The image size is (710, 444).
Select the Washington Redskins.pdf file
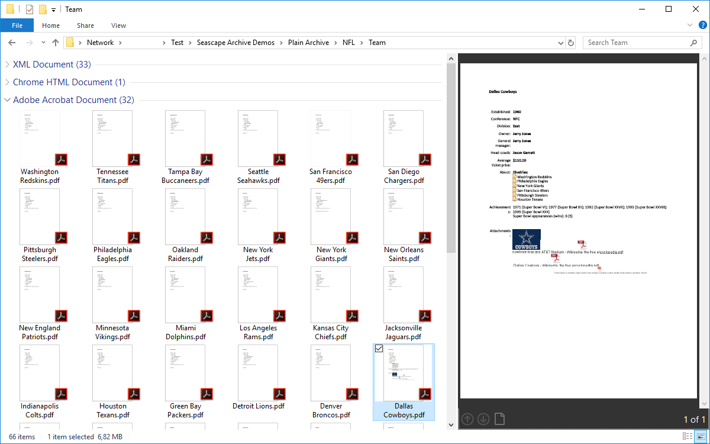40,147
